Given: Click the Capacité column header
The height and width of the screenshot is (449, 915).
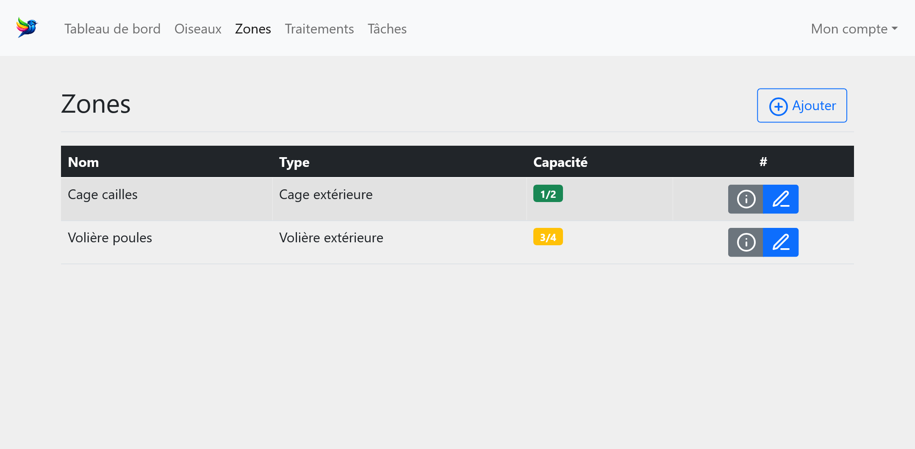Looking at the screenshot, I should [560, 162].
